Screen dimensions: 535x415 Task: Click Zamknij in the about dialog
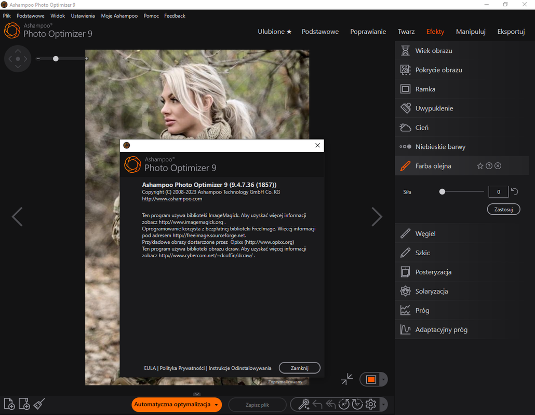[x=300, y=368]
